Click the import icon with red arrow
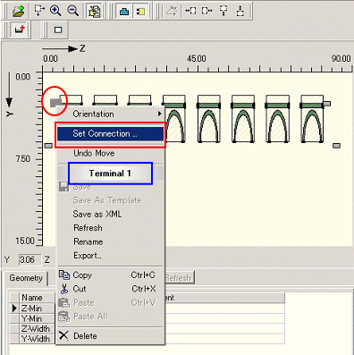This screenshot has width=354, height=355. click(20, 30)
